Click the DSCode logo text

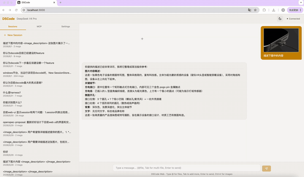[8, 19]
